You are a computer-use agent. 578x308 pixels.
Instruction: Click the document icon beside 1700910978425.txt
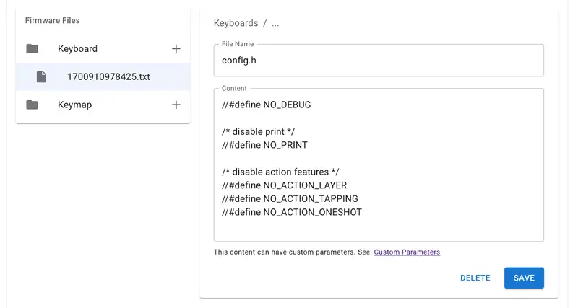pyautogui.click(x=42, y=76)
